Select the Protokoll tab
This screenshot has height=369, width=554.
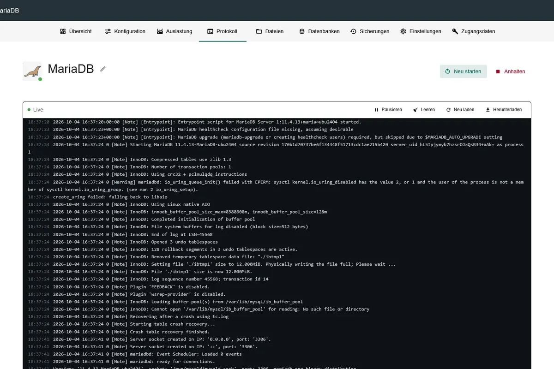[x=223, y=31]
